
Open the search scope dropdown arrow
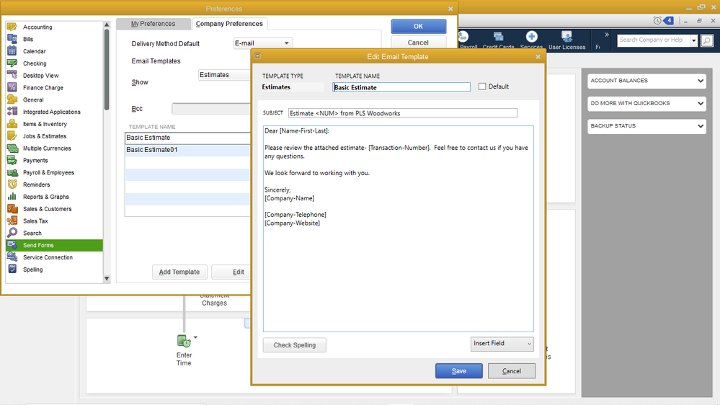(x=693, y=40)
